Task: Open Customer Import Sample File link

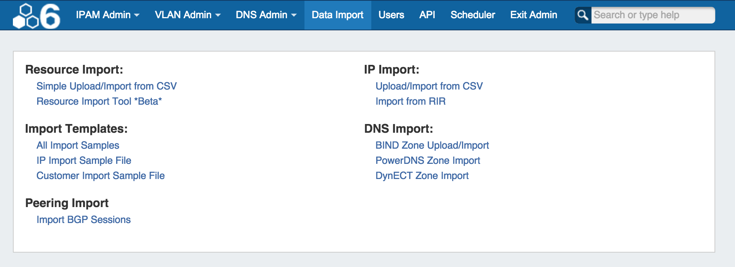Action: point(101,176)
